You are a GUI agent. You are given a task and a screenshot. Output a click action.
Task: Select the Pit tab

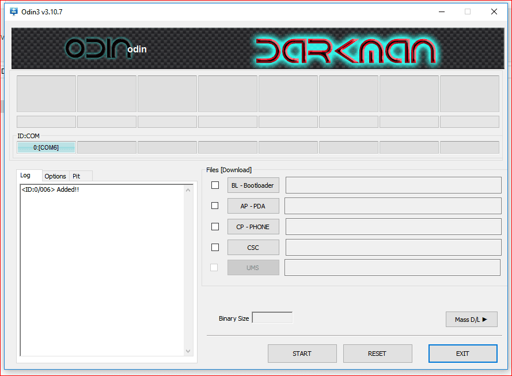81,176
